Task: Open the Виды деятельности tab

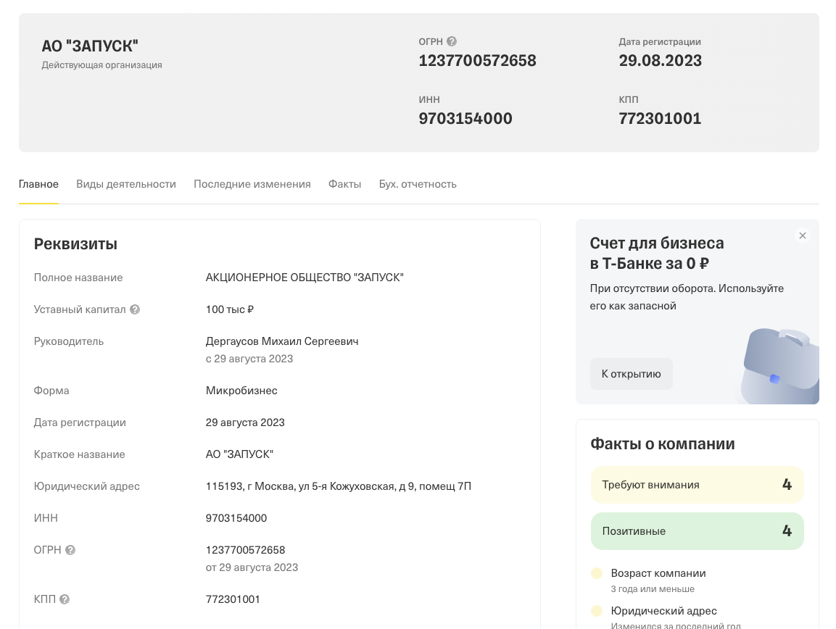Action: click(x=126, y=184)
